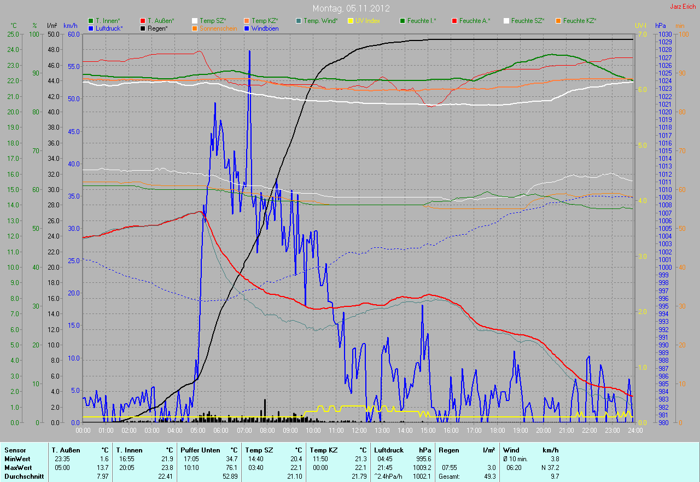
Task: Select the blue Windböen legend marker
Action: point(247,28)
